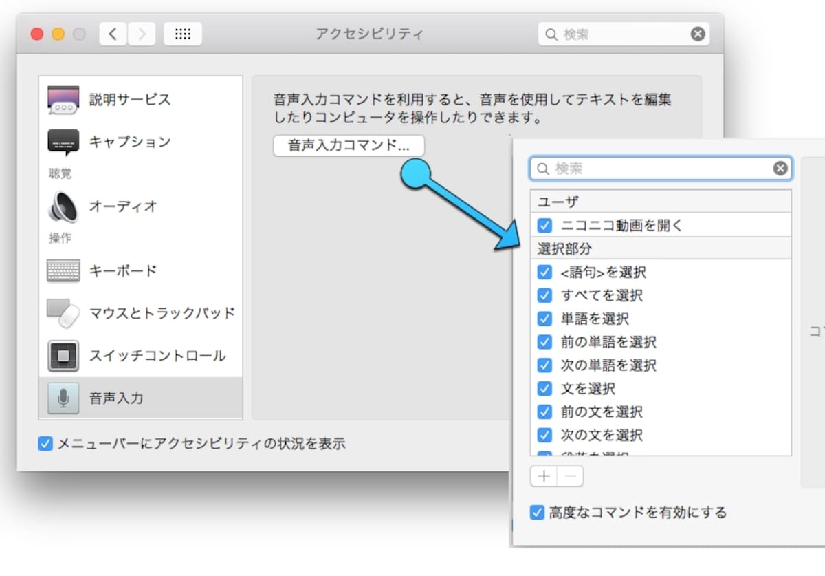
Task: Click the magnifier in the command search
Action: 542,169
